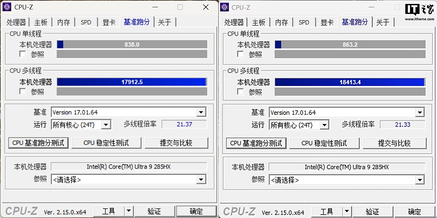Image resolution: width=437 pixels, height=218 pixels.
Task: Click the CPU-Z icon in right window title bar
Action: (x=225, y=7)
